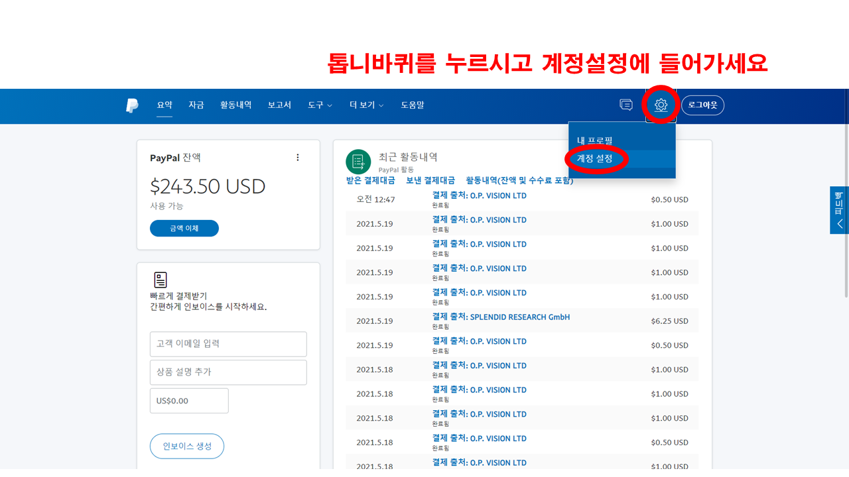The height and width of the screenshot is (477, 849).
Task: Click the 로그아웃 button
Action: 702,105
